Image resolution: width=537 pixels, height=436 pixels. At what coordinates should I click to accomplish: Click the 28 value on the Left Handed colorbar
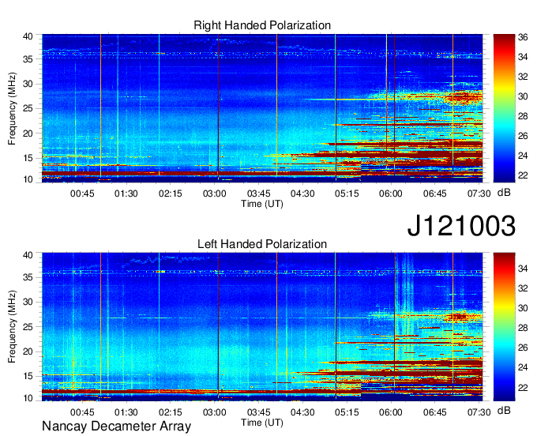(x=523, y=328)
